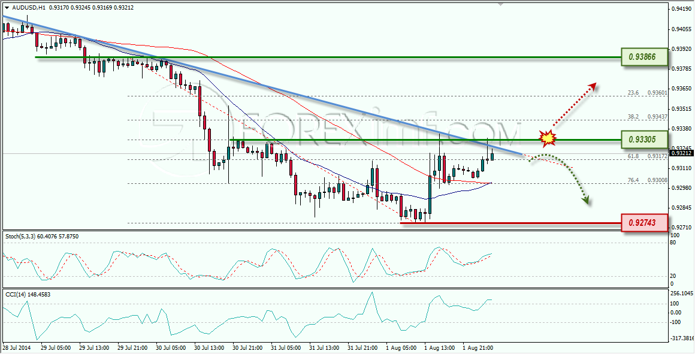Click the 256.1045 value on CCI scale

[x=682, y=293]
